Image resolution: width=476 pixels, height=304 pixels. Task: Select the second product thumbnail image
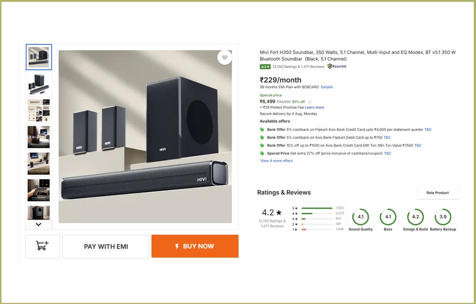pos(39,84)
